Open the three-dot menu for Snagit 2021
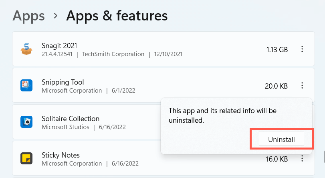This screenshot has width=325, height=178. [x=302, y=49]
